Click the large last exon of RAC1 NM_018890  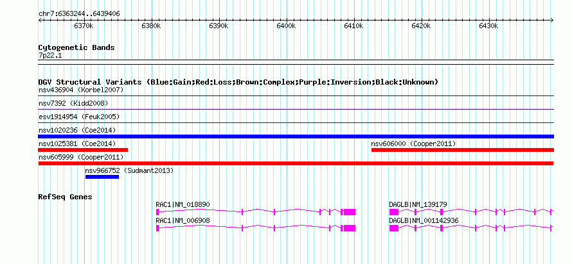pyautogui.click(x=350, y=212)
